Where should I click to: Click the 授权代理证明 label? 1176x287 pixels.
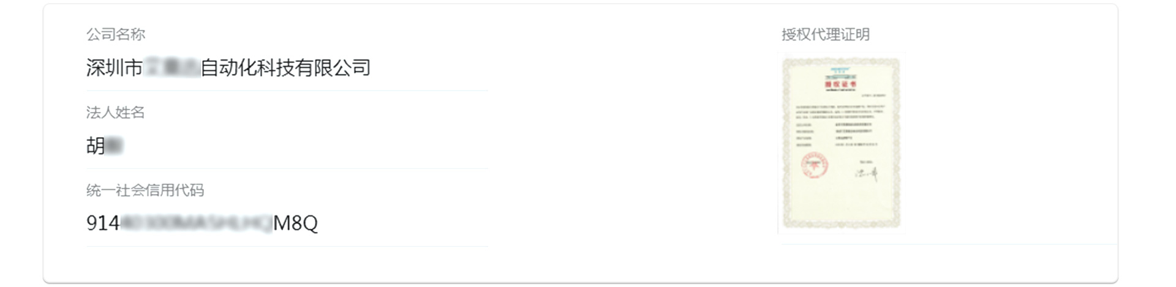coord(825,34)
